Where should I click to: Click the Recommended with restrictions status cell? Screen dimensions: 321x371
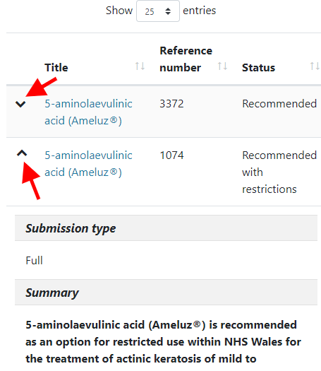pos(279,172)
